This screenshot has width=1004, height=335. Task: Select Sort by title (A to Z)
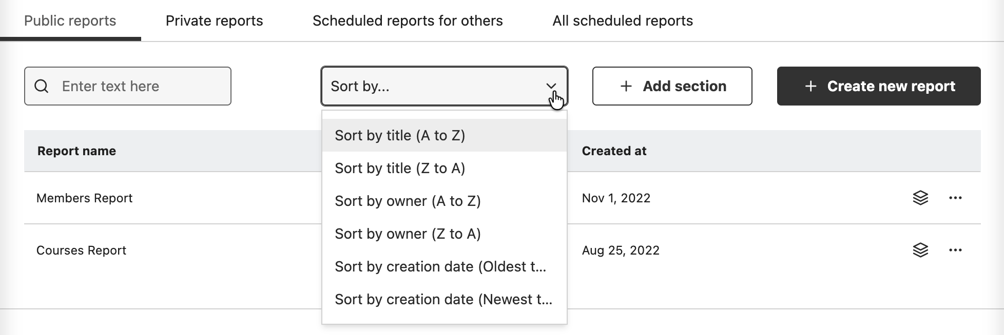(x=400, y=135)
